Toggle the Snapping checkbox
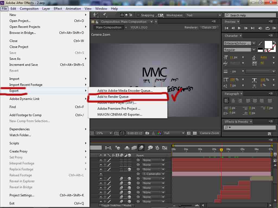Image resolution: width=278 pixels, height=208 pixels. (138, 15)
